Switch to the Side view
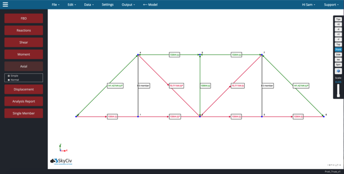The width and height of the screenshot is (344, 174). 338,55
